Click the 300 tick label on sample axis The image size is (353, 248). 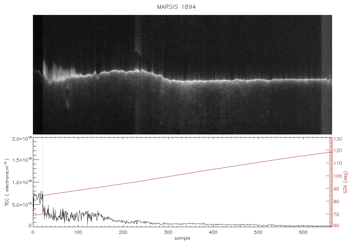[x=168, y=232]
